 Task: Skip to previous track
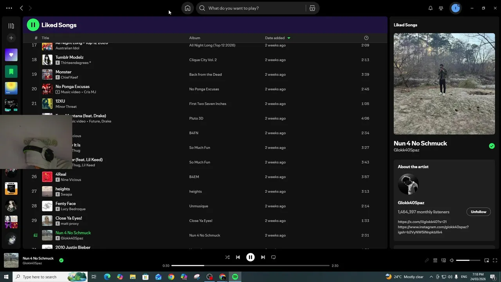[x=238, y=257]
